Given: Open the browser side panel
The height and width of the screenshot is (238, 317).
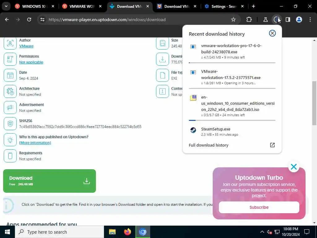Looking at the screenshot, I should point(288,20).
